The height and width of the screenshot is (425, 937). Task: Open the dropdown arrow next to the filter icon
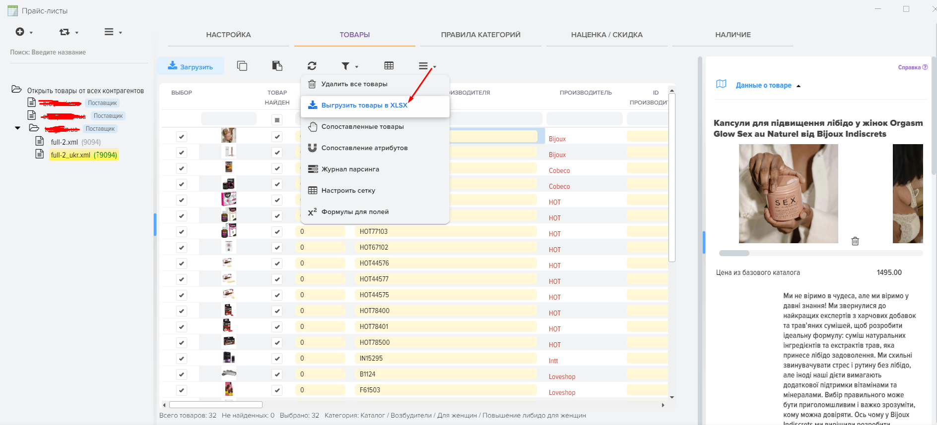point(357,67)
